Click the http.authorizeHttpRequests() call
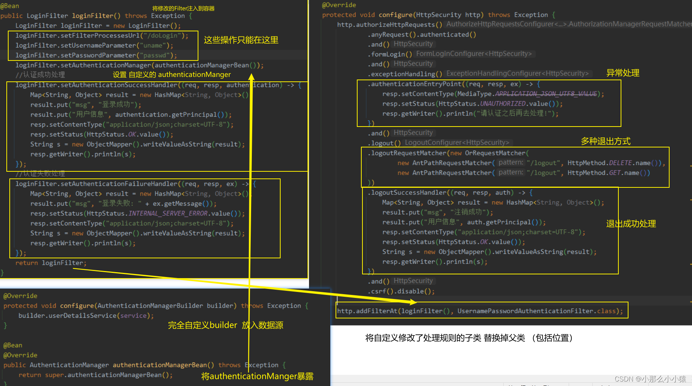Viewport: 692px width, 386px height. click(390, 25)
